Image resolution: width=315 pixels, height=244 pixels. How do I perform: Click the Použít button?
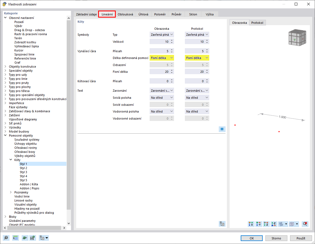click(301, 238)
